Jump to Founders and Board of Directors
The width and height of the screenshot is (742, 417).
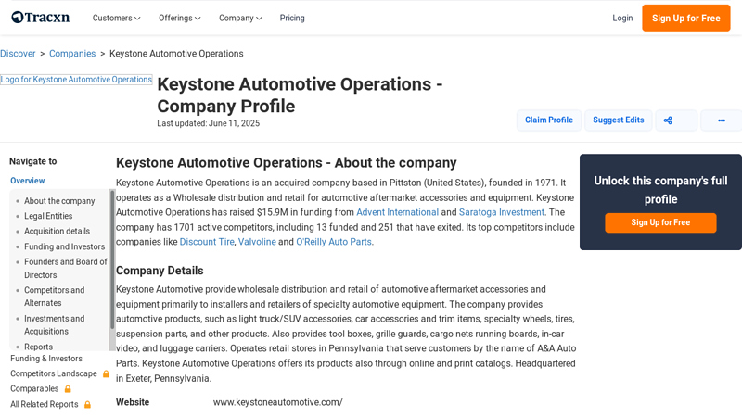pos(66,268)
